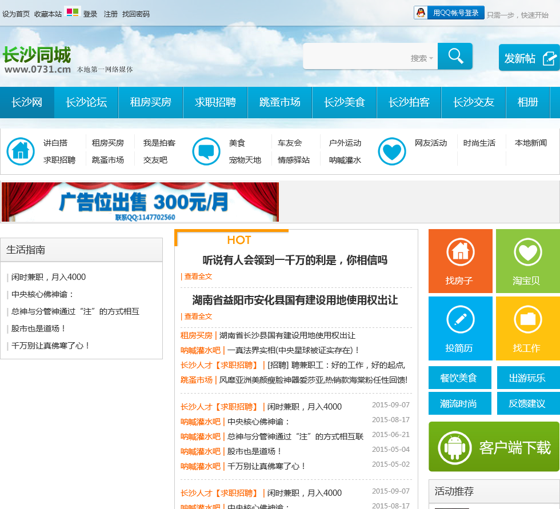The height and width of the screenshot is (509, 560).
Task: Open the 长沙美食 nav tab
Action: 345,102
